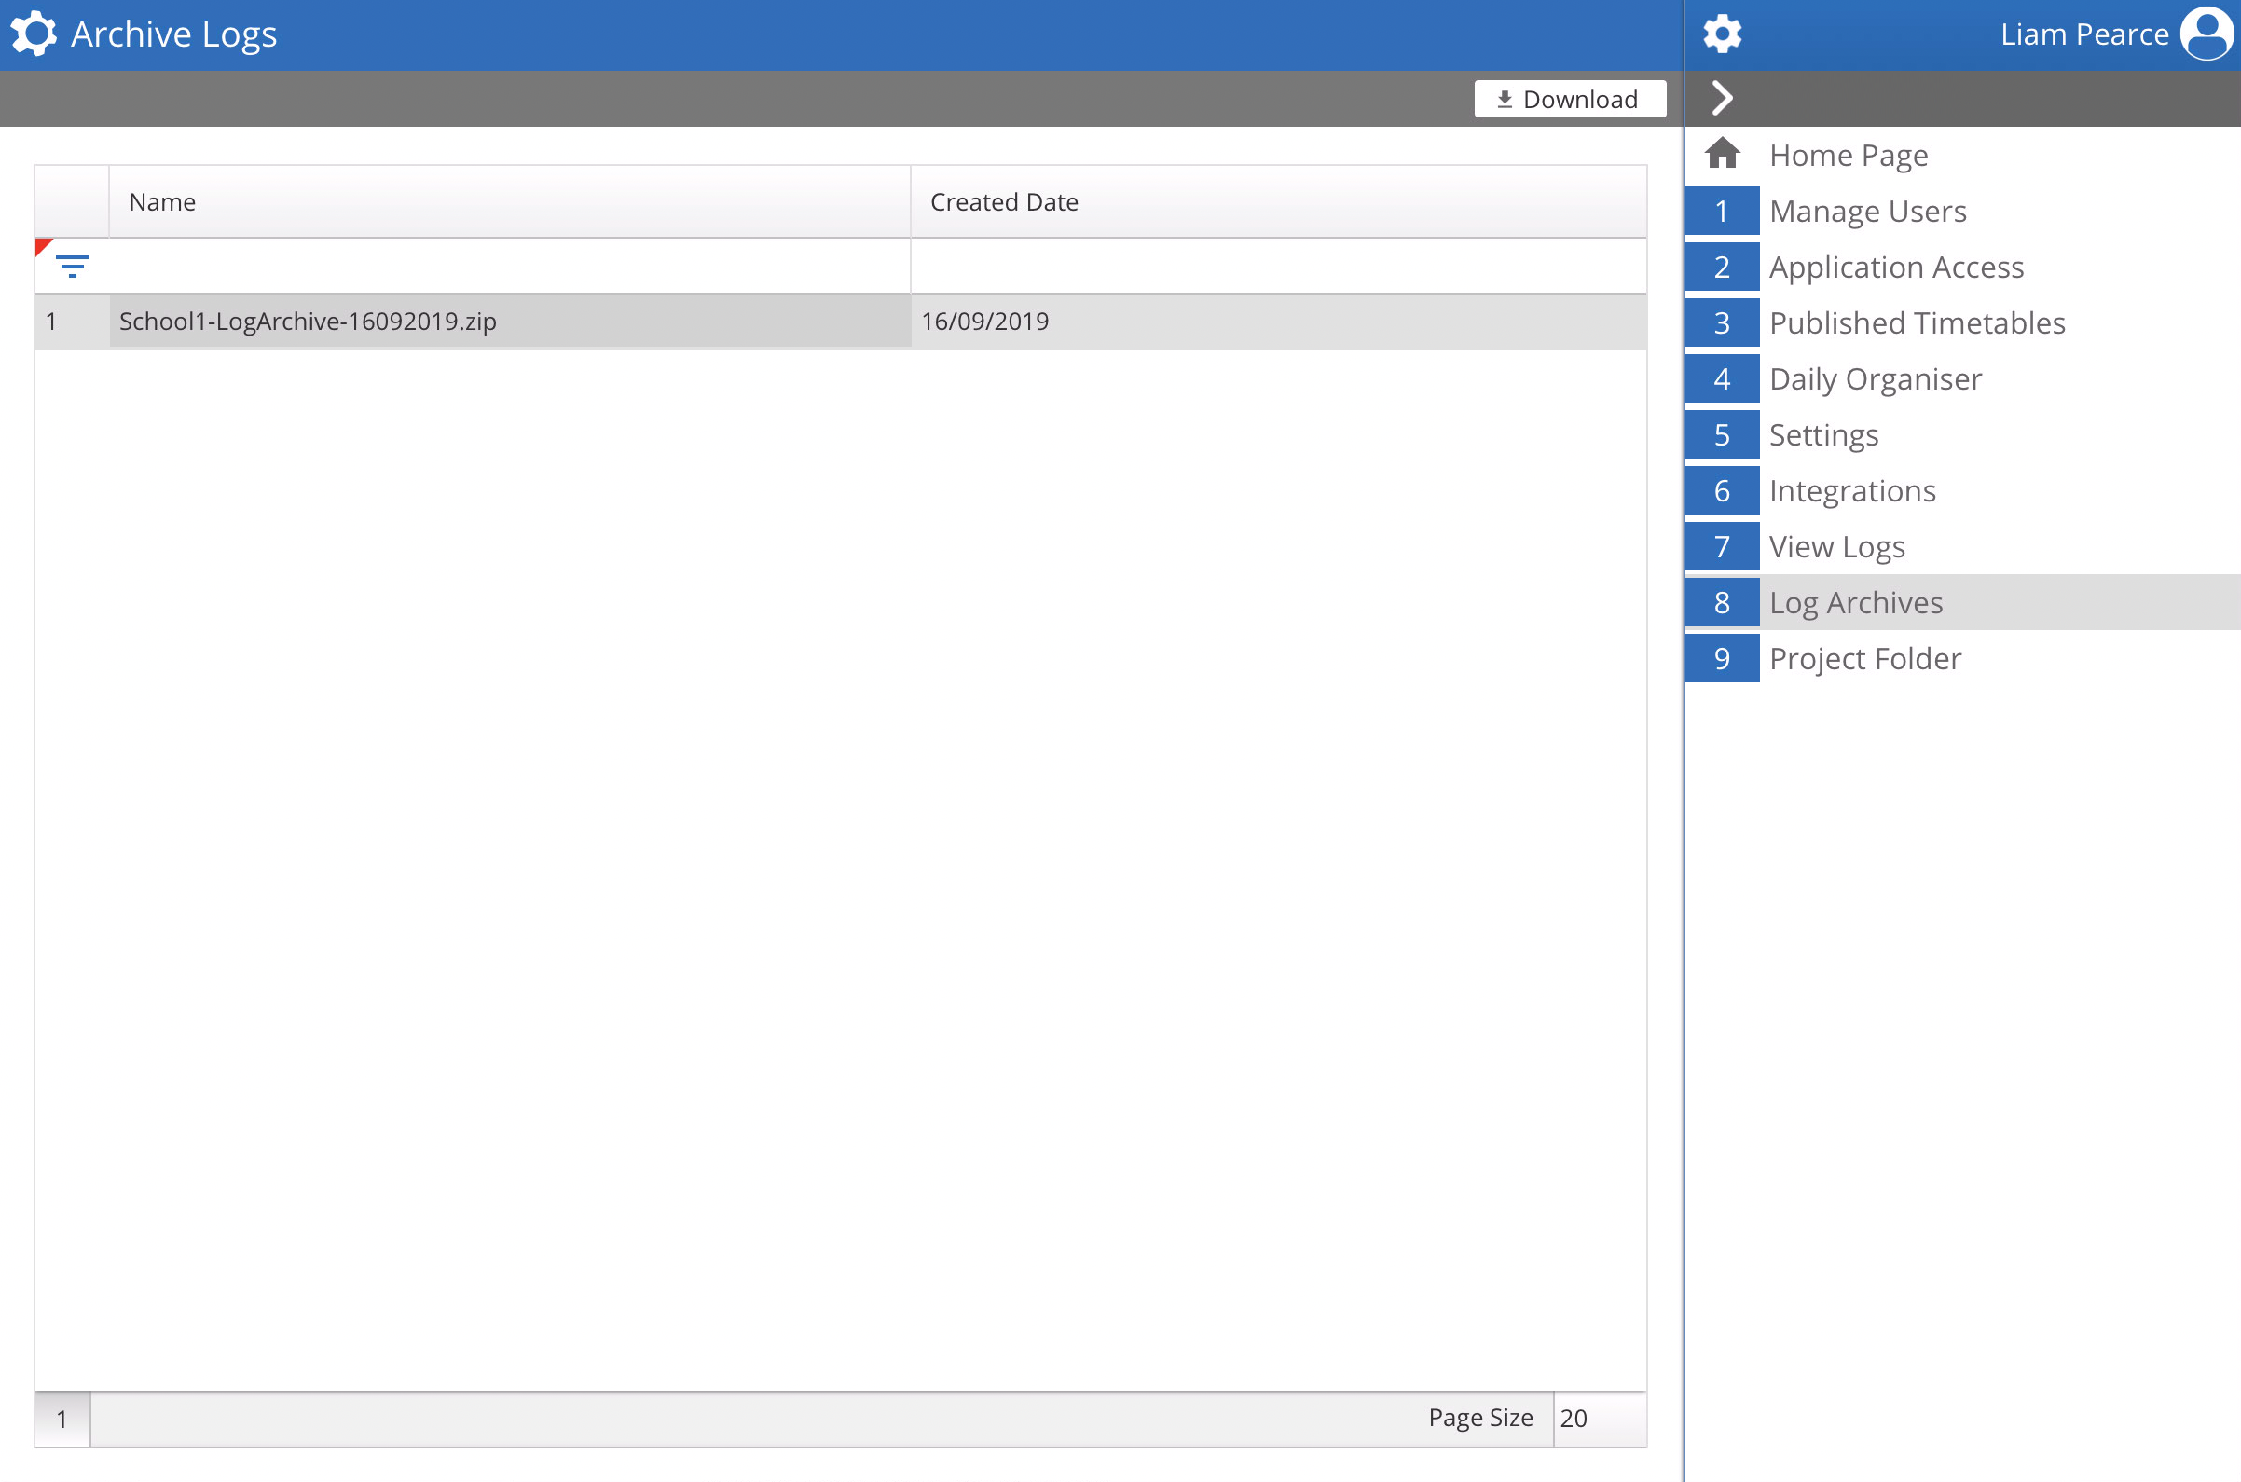Open Published Timetables menu item
The height and width of the screenshot is (1482, 2241).
coord(1917,323)
